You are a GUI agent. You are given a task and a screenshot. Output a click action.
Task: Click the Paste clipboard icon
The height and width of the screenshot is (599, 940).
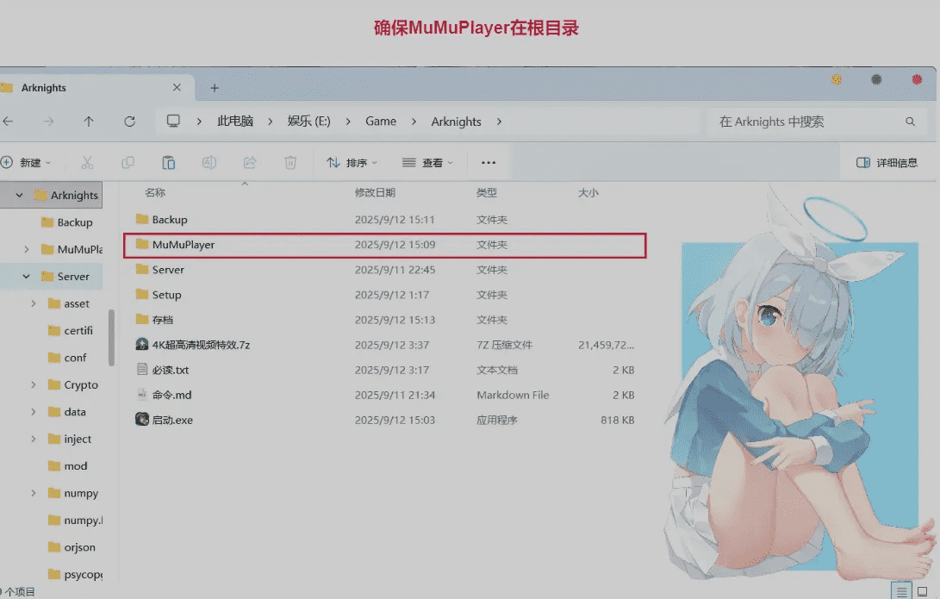point(169,163)
